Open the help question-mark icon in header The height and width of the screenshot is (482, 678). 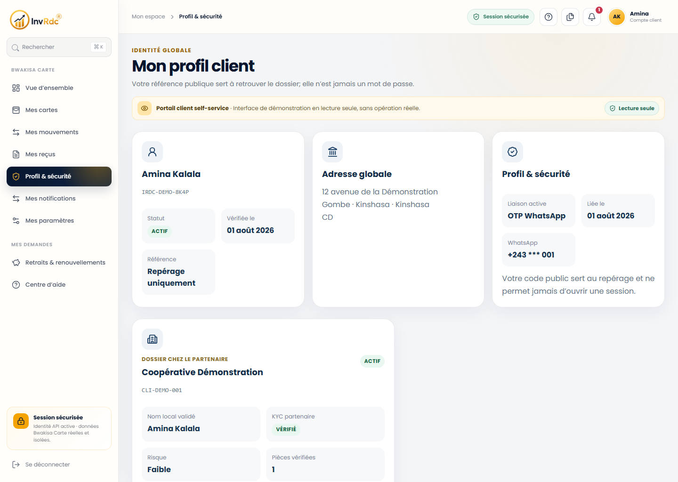click(549, 17)
